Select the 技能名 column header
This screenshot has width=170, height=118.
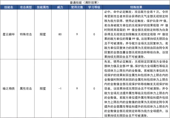pos(9,7)
